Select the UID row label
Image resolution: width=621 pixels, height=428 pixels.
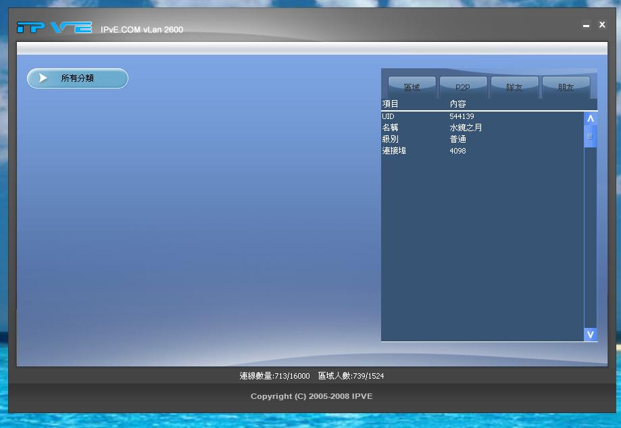388,116
